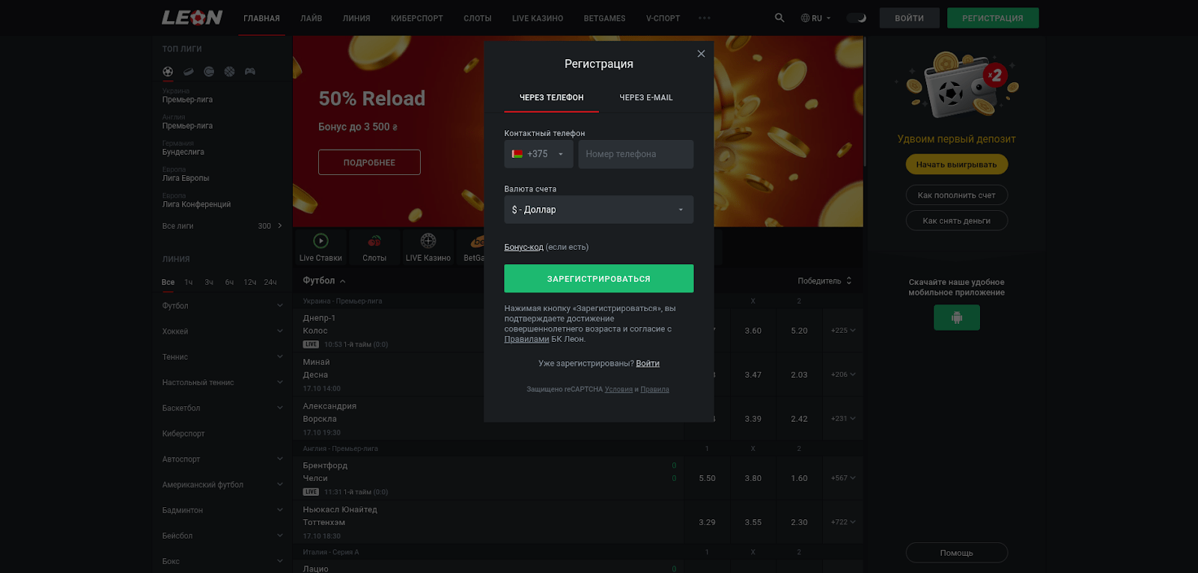The width and height of the screenshot is (1198, 573).
Task: Open the reCAPTCHA Правила link
Action: click(x=654, y=389)
